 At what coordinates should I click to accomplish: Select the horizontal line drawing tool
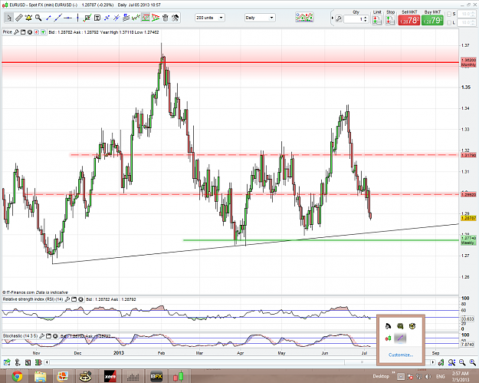click(67, 18)
